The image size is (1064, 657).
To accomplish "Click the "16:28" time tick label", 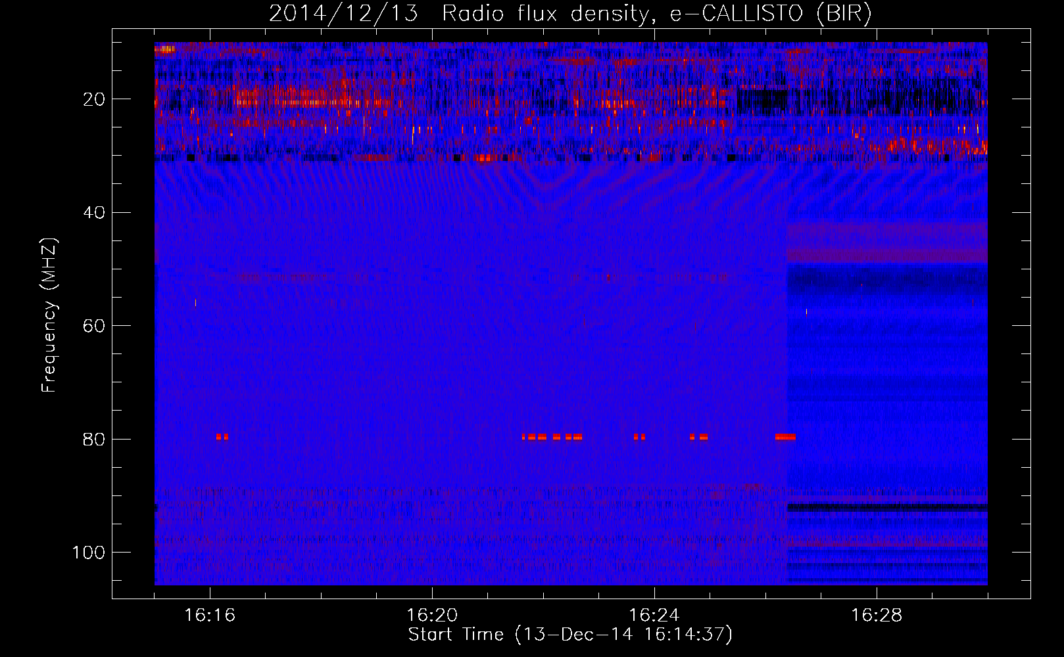I will [877, 615].
